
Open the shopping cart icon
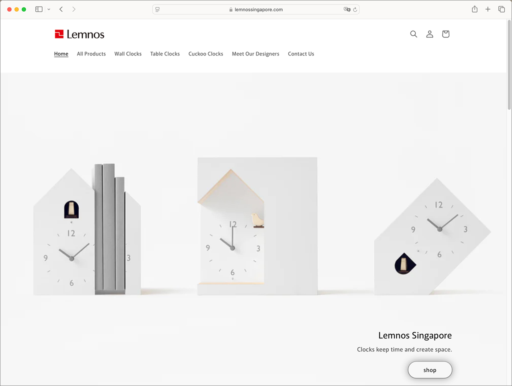[x=446, y=34]
